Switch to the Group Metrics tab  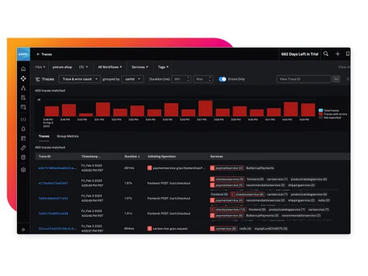click(x=68, y=136)
